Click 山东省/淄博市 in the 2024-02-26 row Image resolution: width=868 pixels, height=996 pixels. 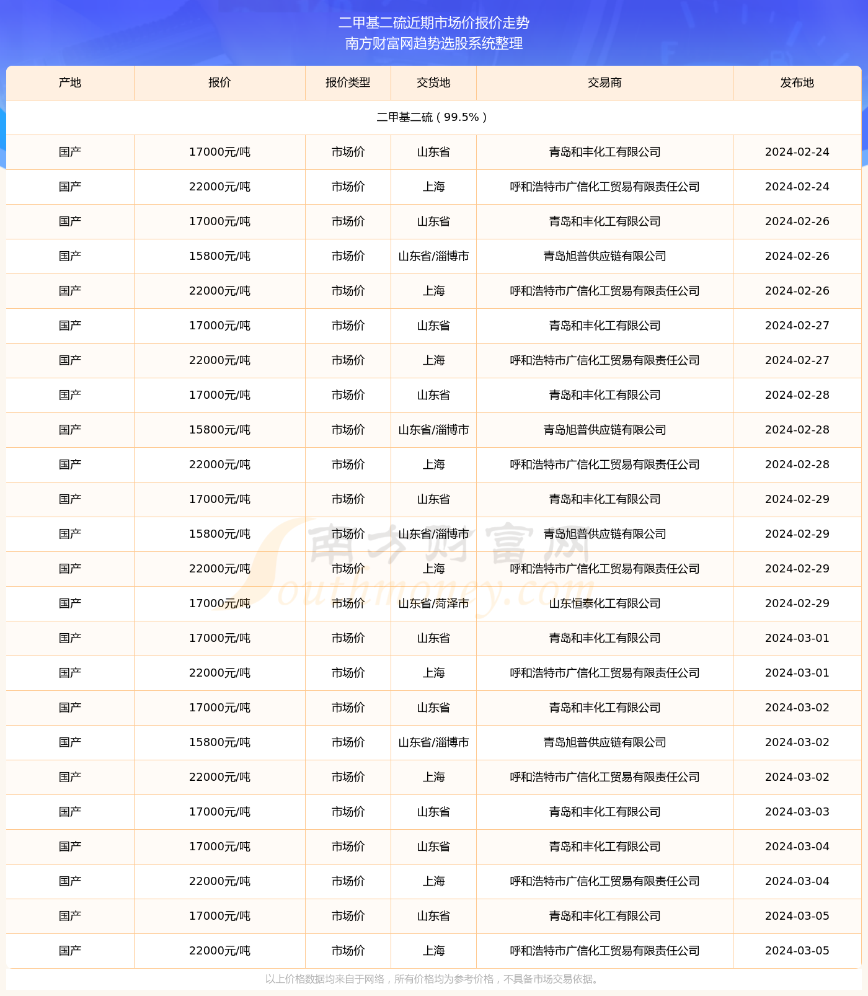(433, 256)
